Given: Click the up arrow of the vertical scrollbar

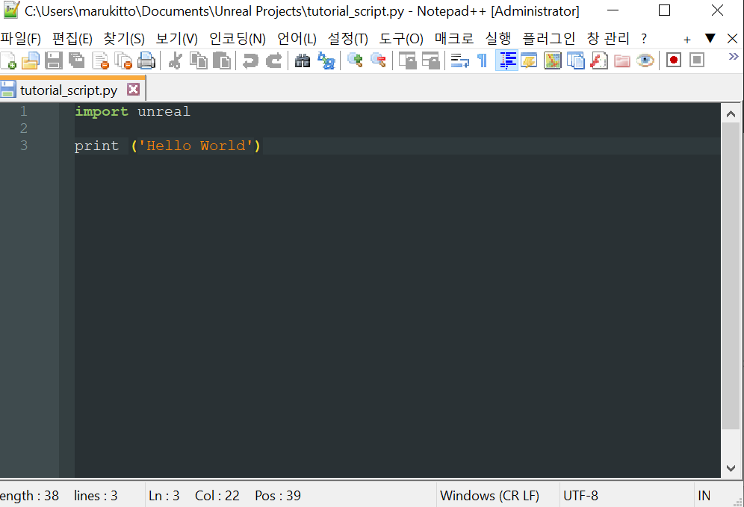Looking at the screenshot, I should (x=731, y=113).
